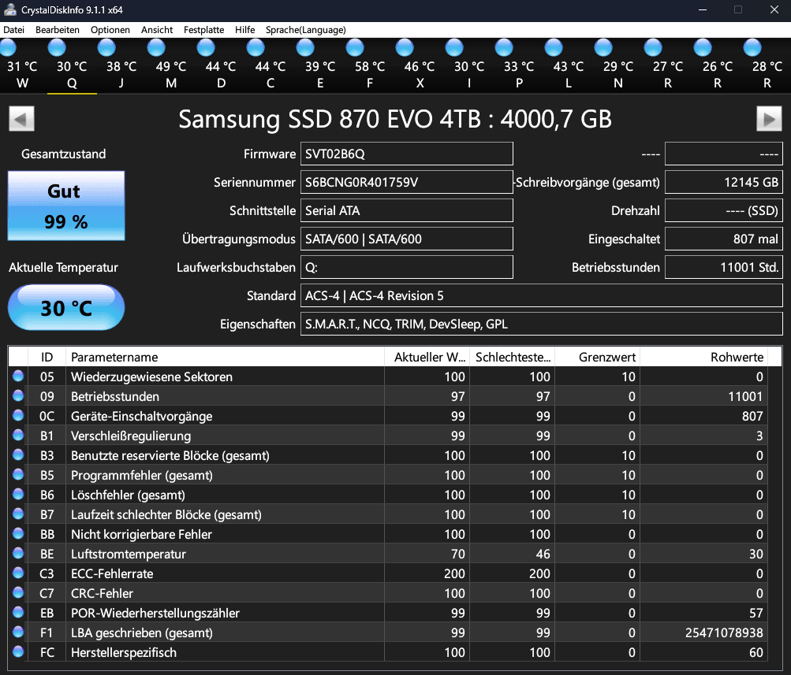The image size is (791, 675).
Task: Select the Nicht korrigierbare Fehler row
Action: coord(388,534)
